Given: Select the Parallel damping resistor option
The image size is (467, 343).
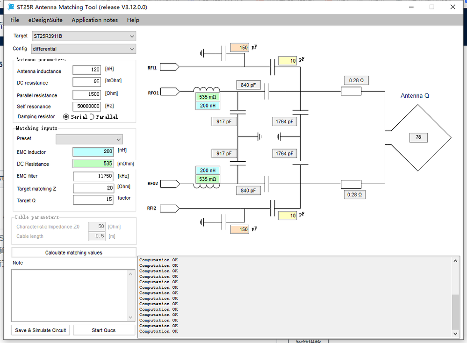Looking at the screenshot, I should pos(92,117).
